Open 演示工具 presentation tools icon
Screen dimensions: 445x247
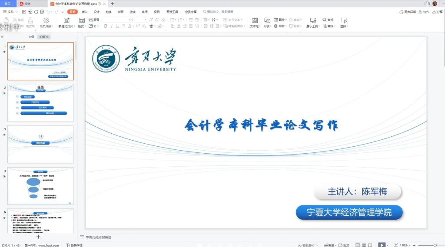coord(312,20)
